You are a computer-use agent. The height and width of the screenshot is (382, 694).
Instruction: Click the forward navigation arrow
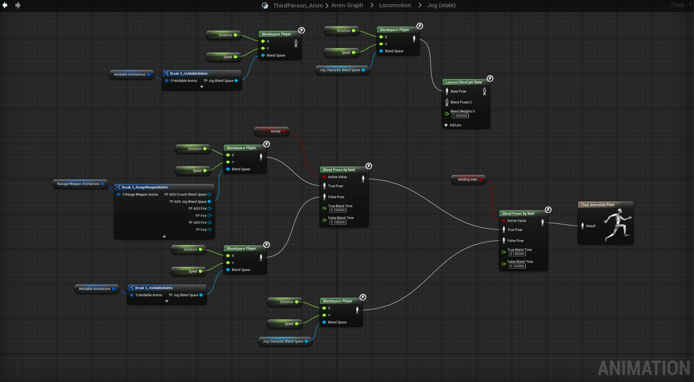(x=18, y=5)
